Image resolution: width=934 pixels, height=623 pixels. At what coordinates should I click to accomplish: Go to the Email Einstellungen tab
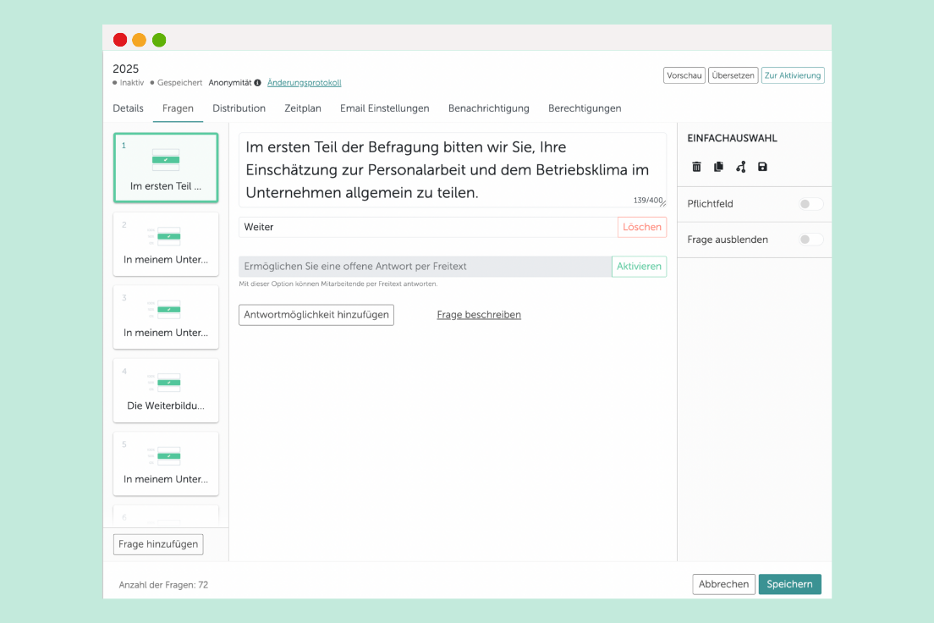[385, 108]
